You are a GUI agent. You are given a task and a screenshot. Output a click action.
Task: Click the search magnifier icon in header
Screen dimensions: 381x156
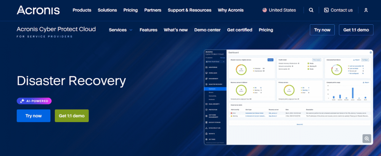[x=311, y=10]
